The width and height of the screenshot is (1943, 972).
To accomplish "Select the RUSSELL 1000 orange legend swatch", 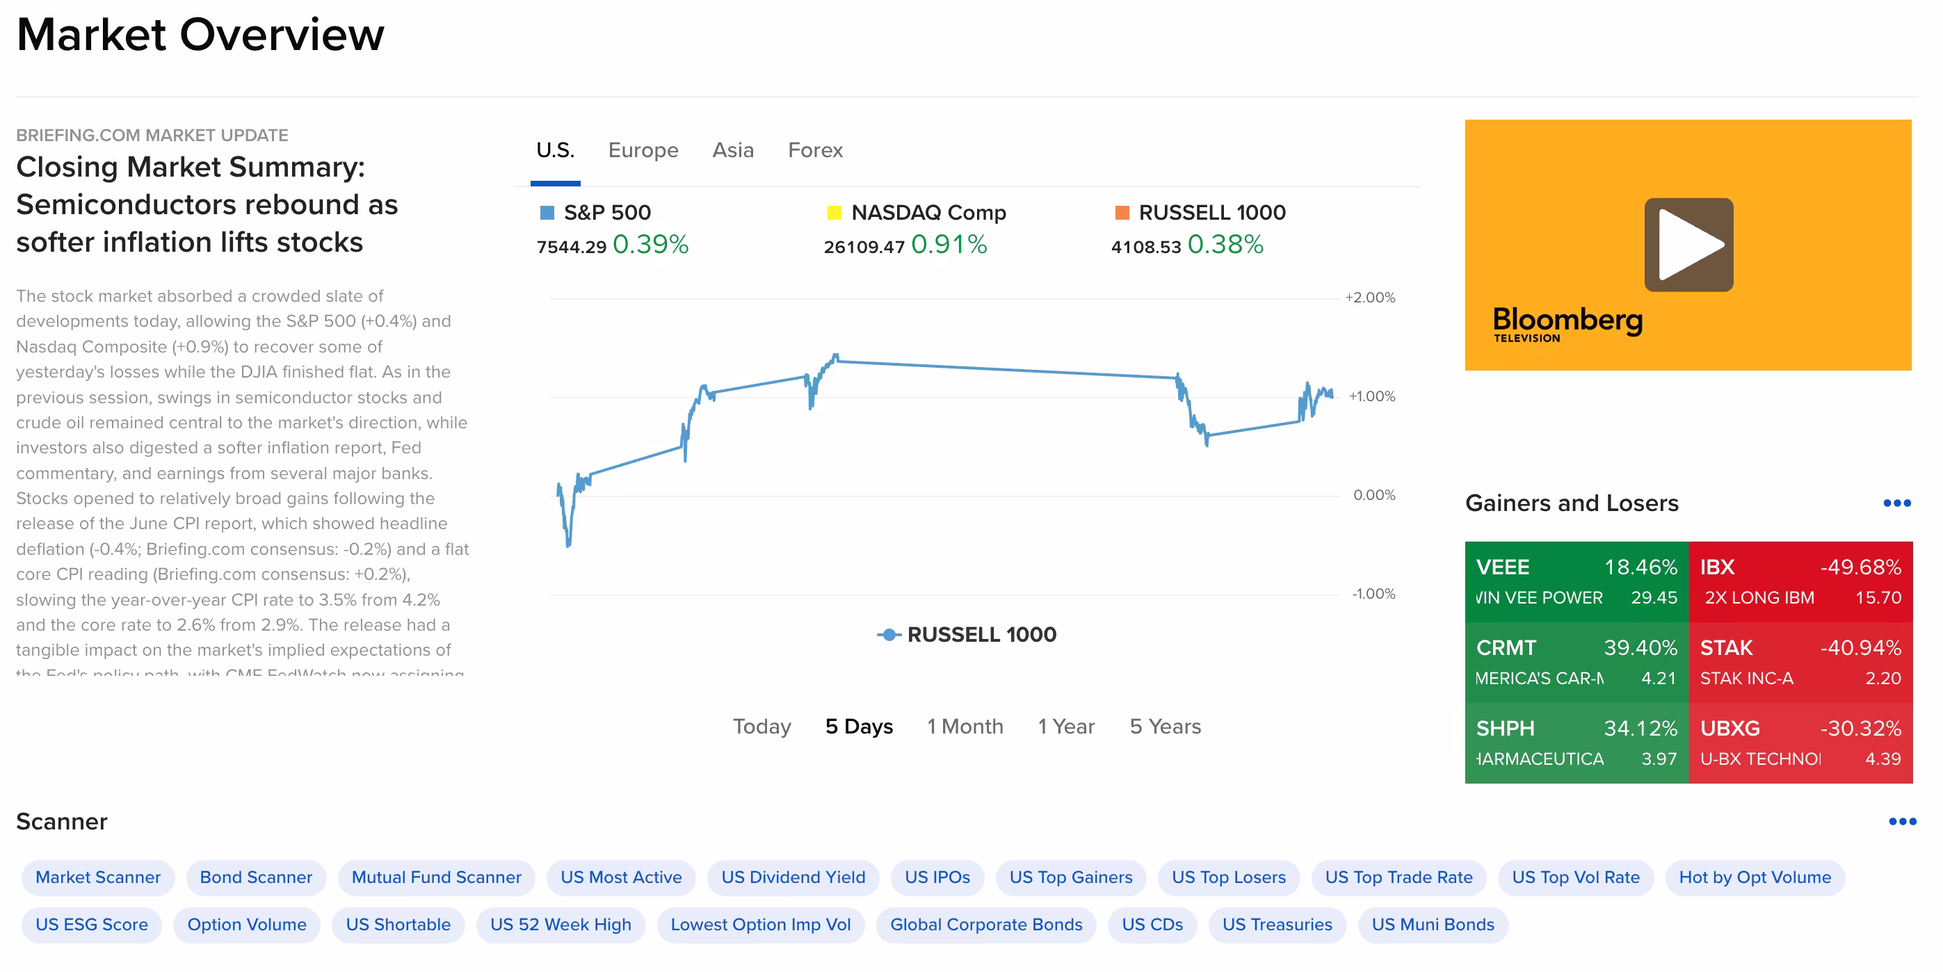I will click(1122, 213).
